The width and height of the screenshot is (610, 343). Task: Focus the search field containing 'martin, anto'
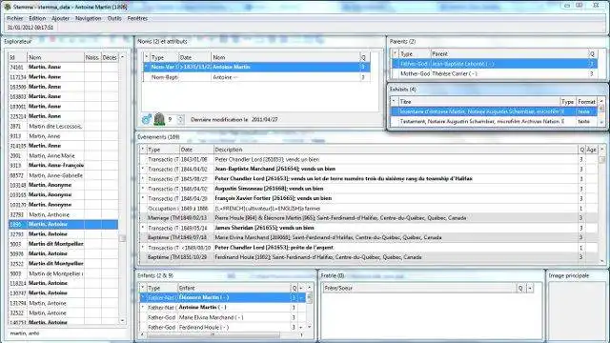(66, 333)
